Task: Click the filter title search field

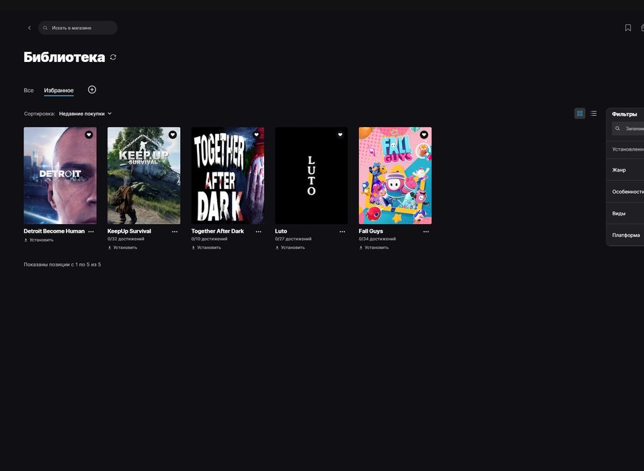Action: point(628,129)
